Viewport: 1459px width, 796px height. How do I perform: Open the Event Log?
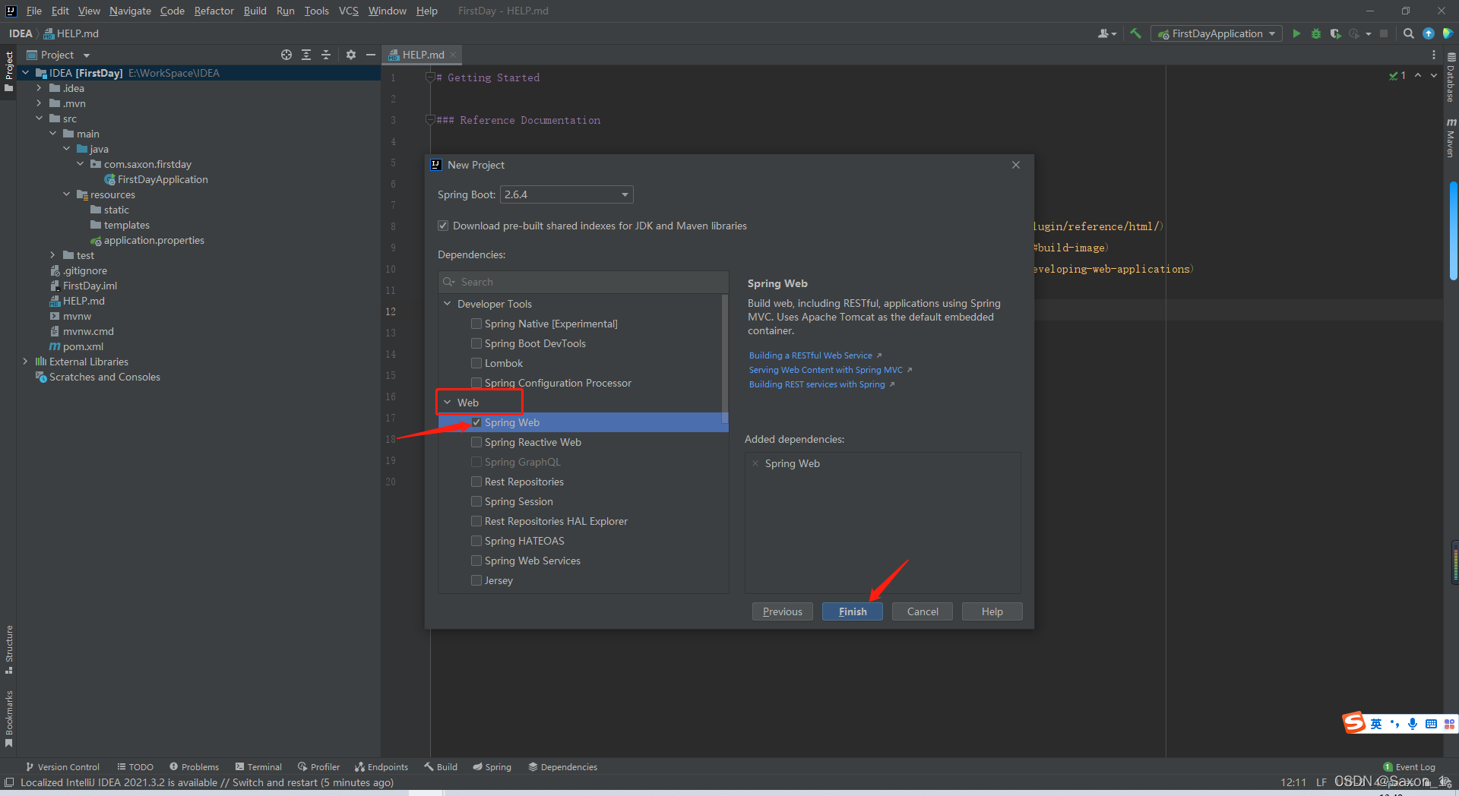(x=1409, y=767)
